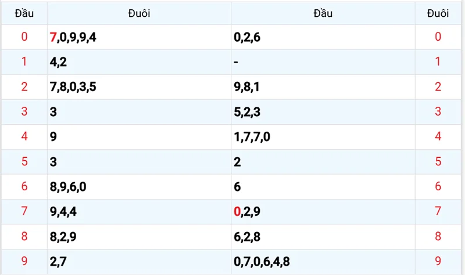Select the cell reading 1,7,7,0
Screen dimensions: 465x275
pos(323,137)
